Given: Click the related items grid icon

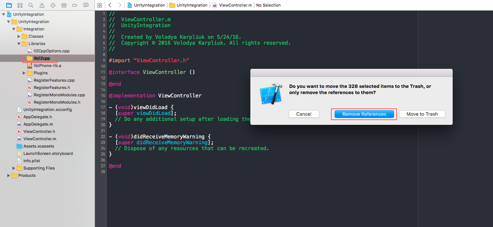Looking at the screenshot, I should (99, 5).
